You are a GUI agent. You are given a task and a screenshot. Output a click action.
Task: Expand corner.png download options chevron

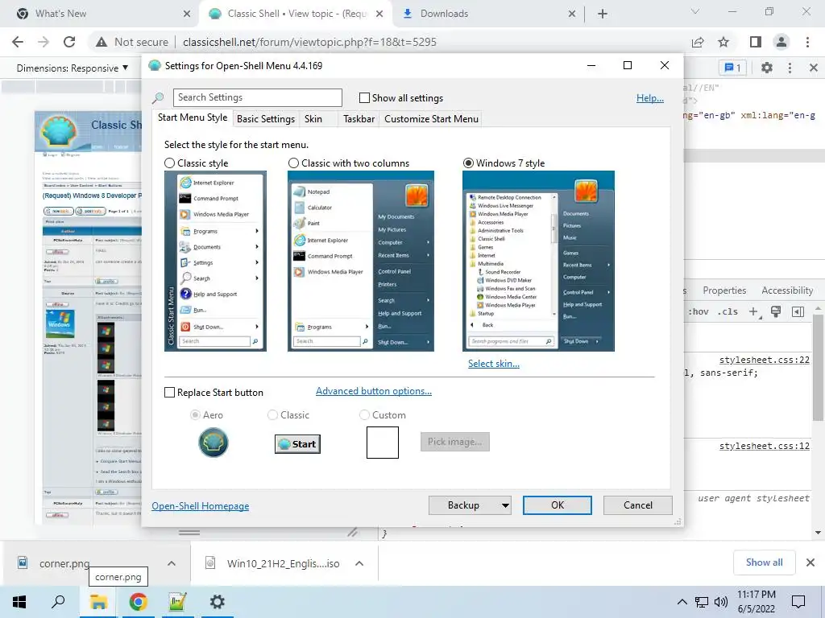tap(172, 563)
